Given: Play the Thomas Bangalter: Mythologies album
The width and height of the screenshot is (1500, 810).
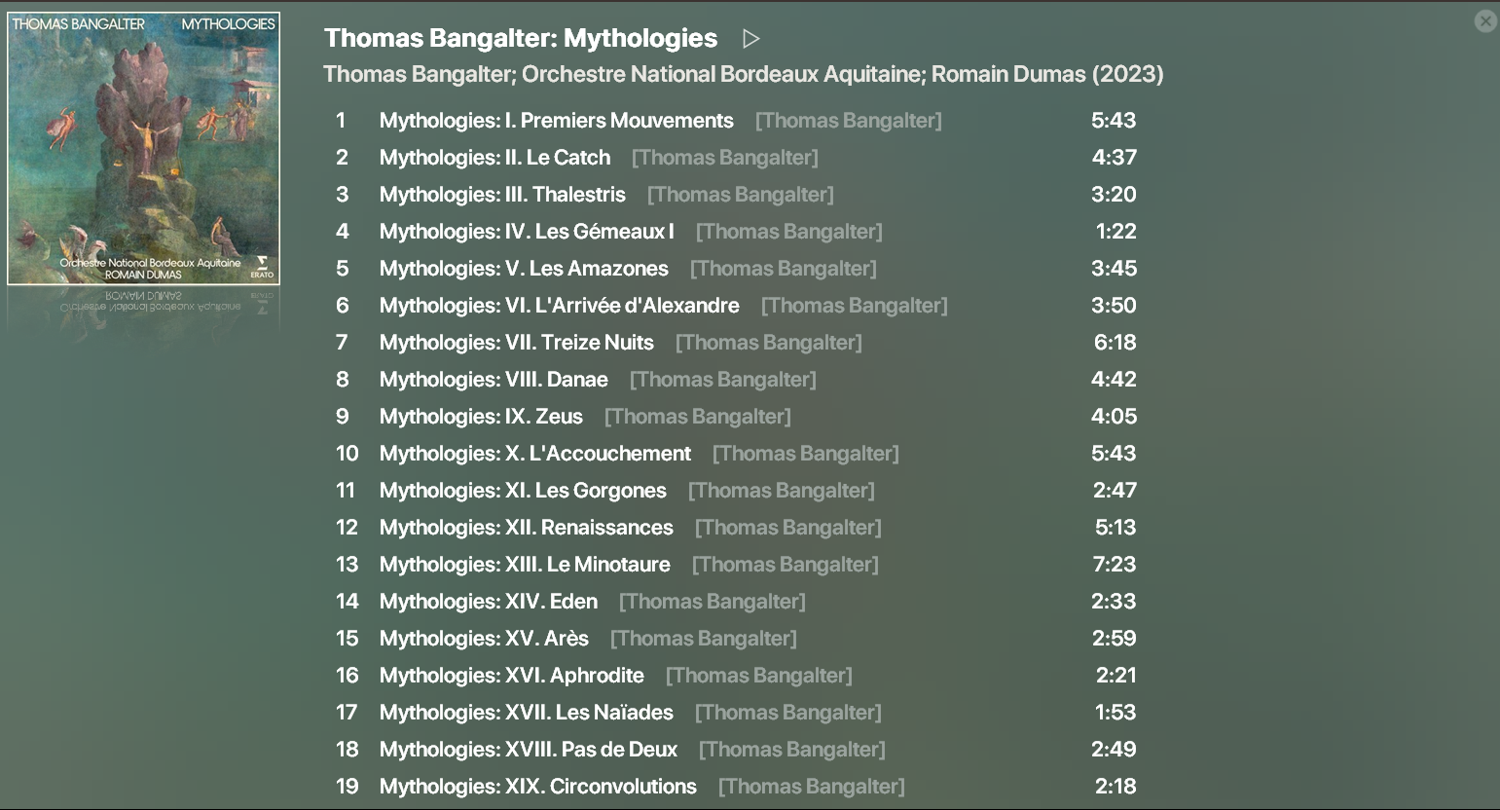Looking at the screenshot, I should pyautogui.click(x=750, y=39).
